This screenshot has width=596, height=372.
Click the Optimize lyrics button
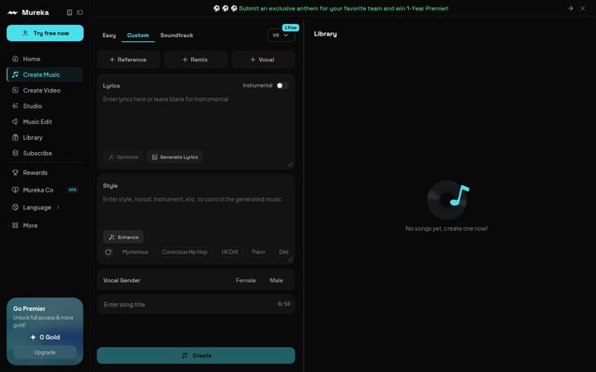tap(123, 157)
